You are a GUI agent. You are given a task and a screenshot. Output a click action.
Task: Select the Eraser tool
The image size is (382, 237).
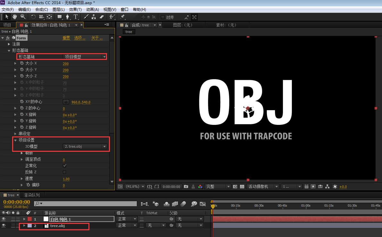[x=102, y=17]
